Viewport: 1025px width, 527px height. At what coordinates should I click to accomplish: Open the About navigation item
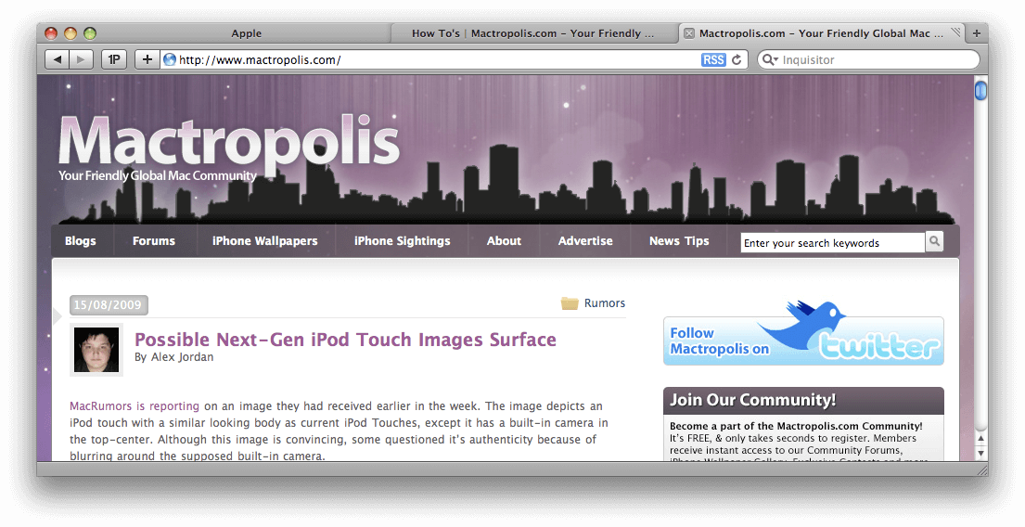click(x=504, y=240)
